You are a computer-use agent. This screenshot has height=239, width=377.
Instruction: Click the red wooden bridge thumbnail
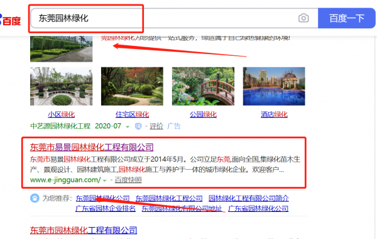(x=203, y=86)
